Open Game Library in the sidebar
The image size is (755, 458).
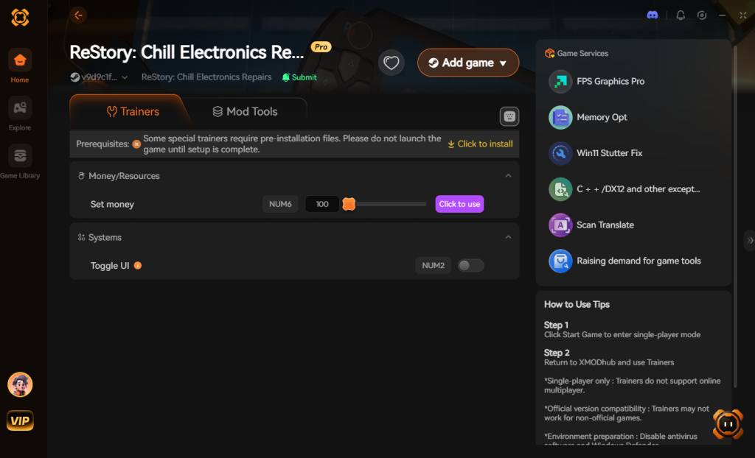[20, 162]
